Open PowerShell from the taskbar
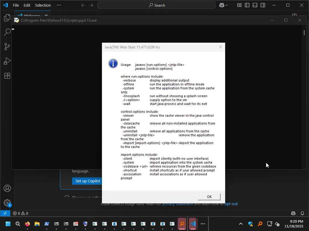The image size is (309, 231). [x=47, y=224]
